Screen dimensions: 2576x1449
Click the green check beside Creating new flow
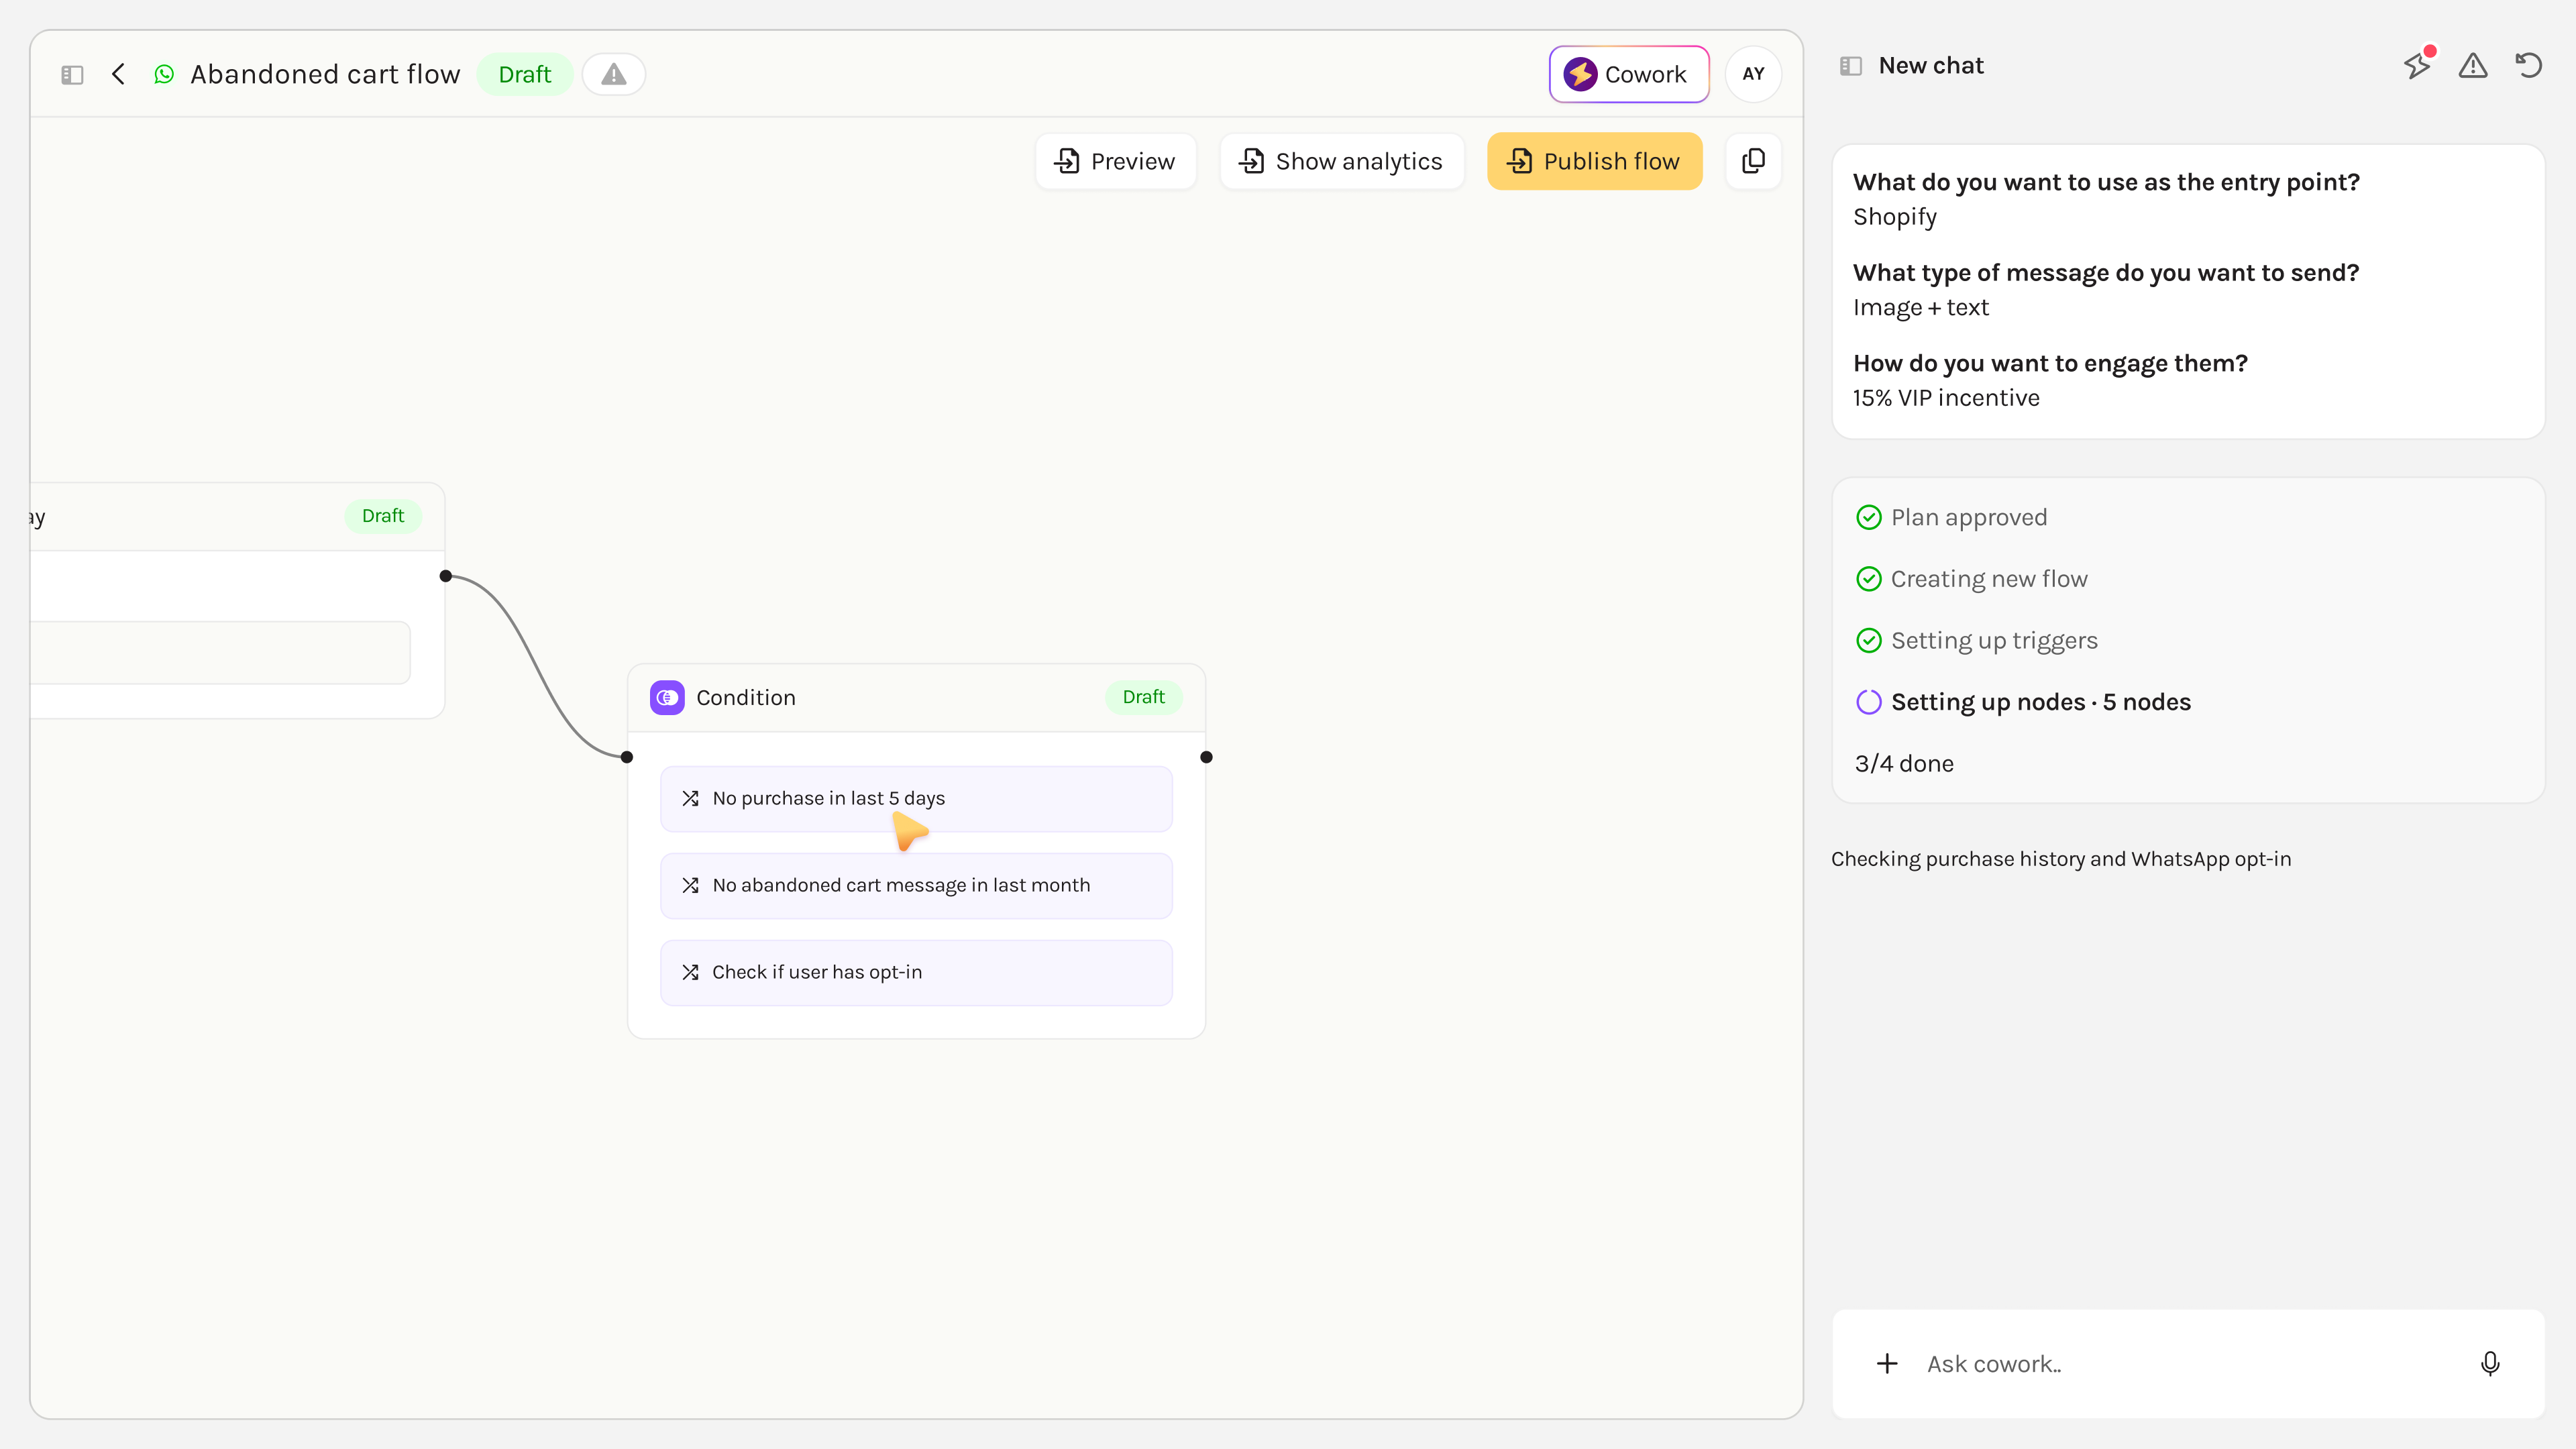tap(1869, 579)
